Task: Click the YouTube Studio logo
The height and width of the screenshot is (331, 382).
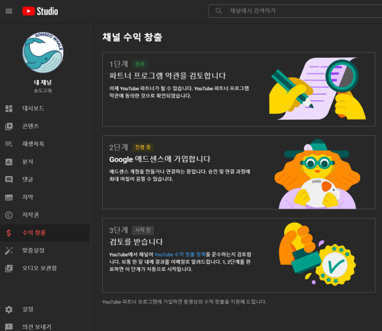Action: point(40,11)
